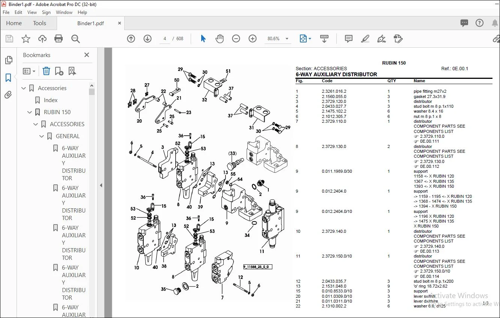Image resolution: width=500 pixels, height=318 pixels.
Task: Add a new bookmark icon
Action: 59,71
